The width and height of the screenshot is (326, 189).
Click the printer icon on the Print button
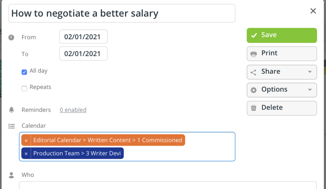click(x=254, y=53)
